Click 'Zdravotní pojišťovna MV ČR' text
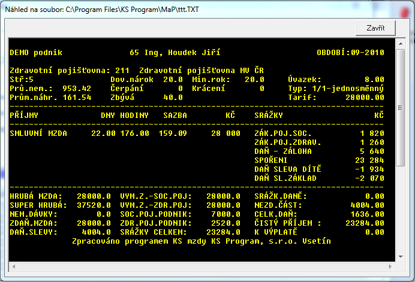This screenshot has height=282, width=415. pyautogui.click(x=202, y=70)
